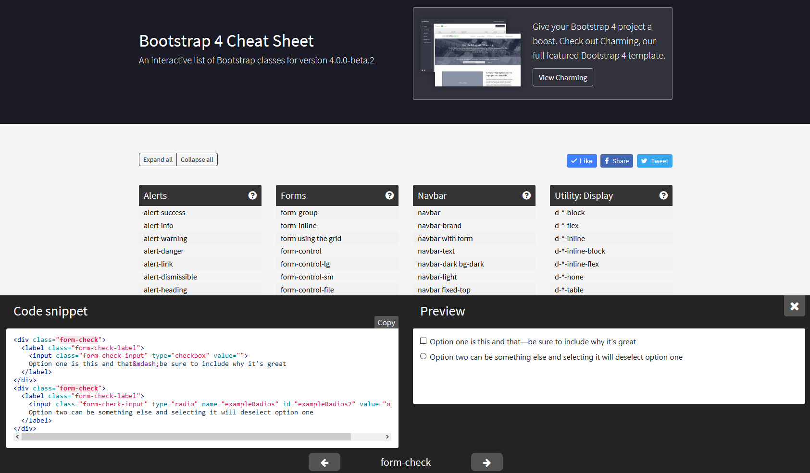Click Expand all button

[158, 159]
